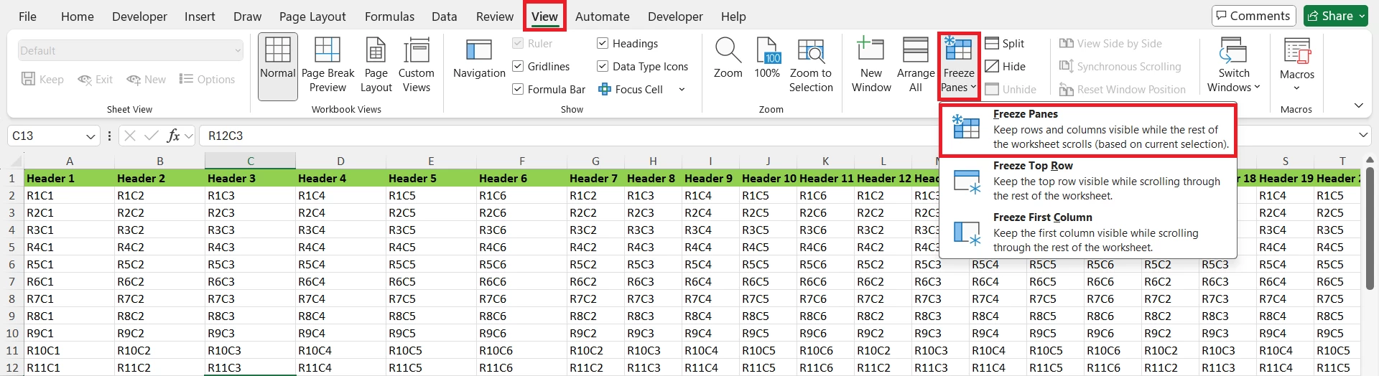Toggle the Headings checkbox

603,44
